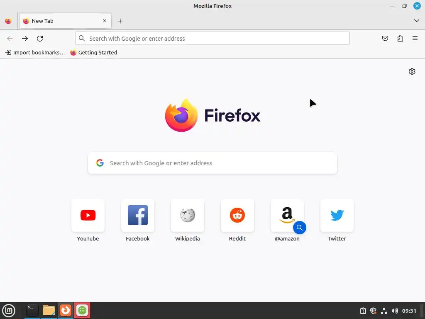Expand the list all tabs chevron
This screenshot has height=319, width=425.
tap(417, 21)
